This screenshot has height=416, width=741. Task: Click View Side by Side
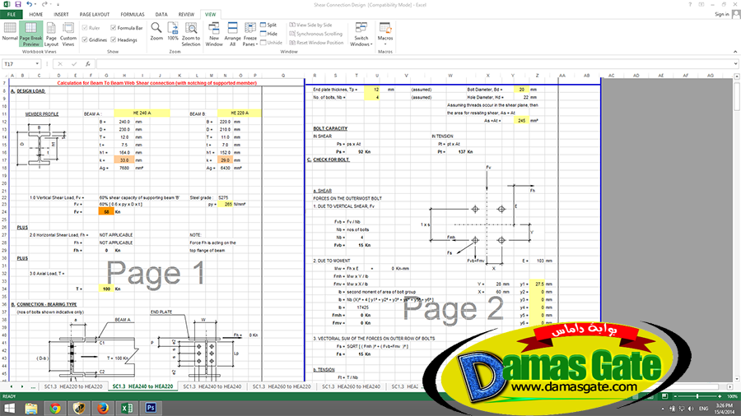[x=310, y=25]
